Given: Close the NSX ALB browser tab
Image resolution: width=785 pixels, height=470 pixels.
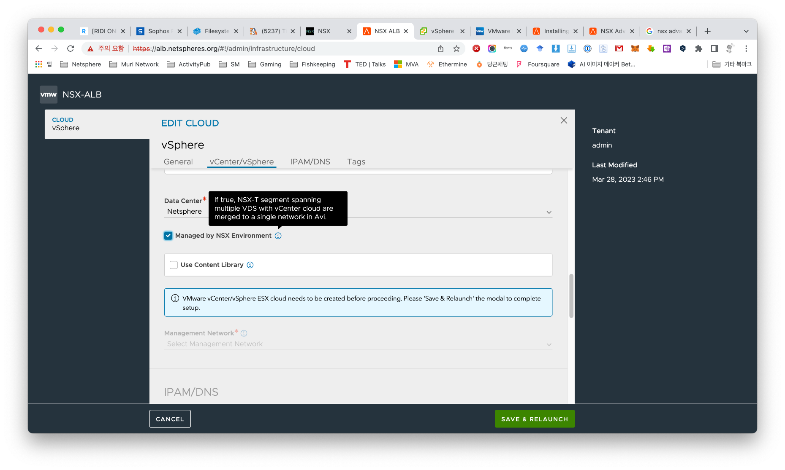Looking at the screenshot, I should click(406, 31).
